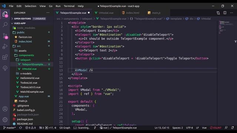Viewport: 237px width, 133px height.
Task: Click the VModal breadcrumb segment
Action: point(204,19)
